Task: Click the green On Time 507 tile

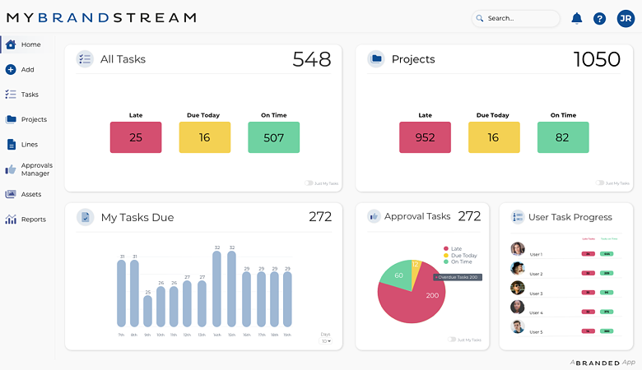Action: [x=273, y=137]
